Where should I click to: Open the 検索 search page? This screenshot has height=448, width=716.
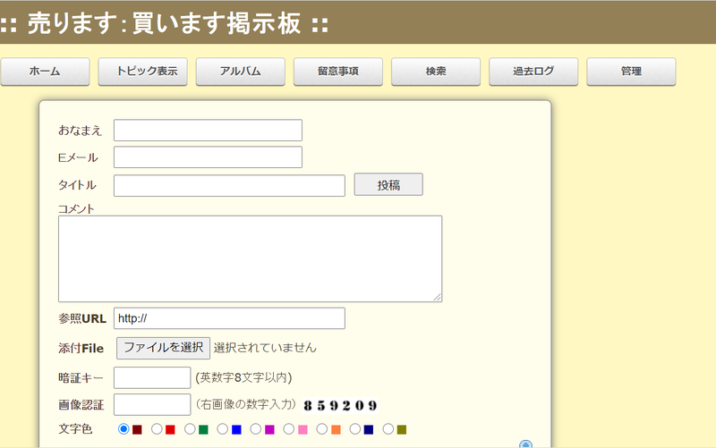point(436,72)
